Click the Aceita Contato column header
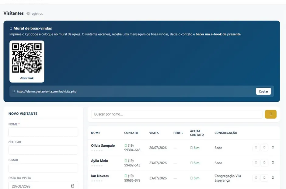The width and height of the screenshot is (286, 189). pyautogui.click(x=197, y=133)
